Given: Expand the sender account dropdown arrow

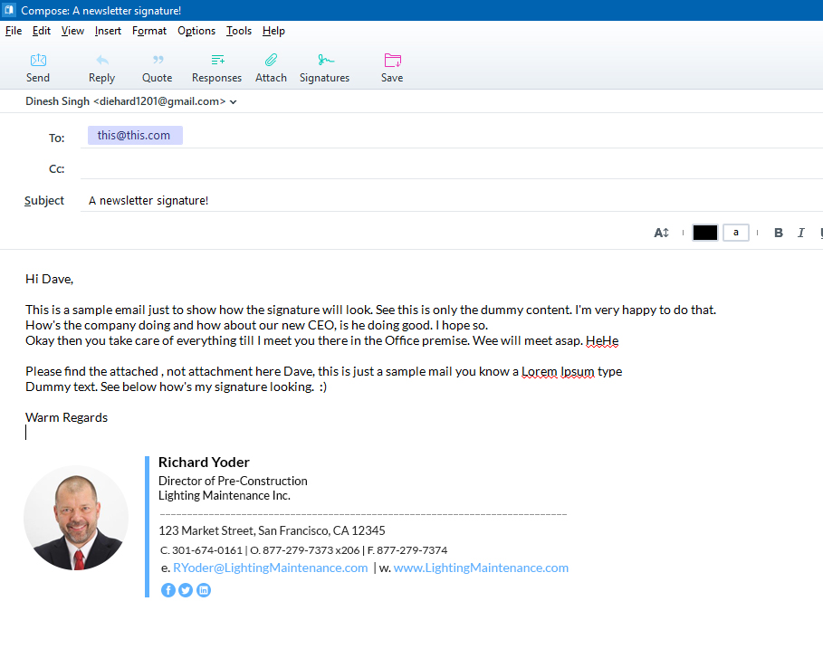Looking at the screenshot, I should [233, 101].
